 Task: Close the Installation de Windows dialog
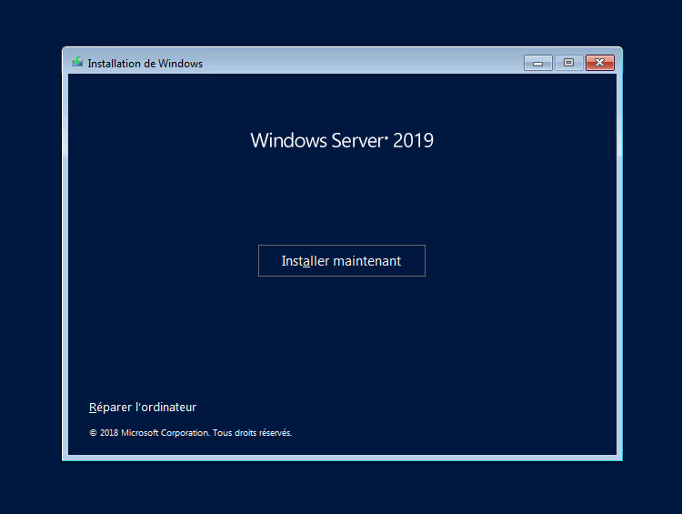coord(599,63)
